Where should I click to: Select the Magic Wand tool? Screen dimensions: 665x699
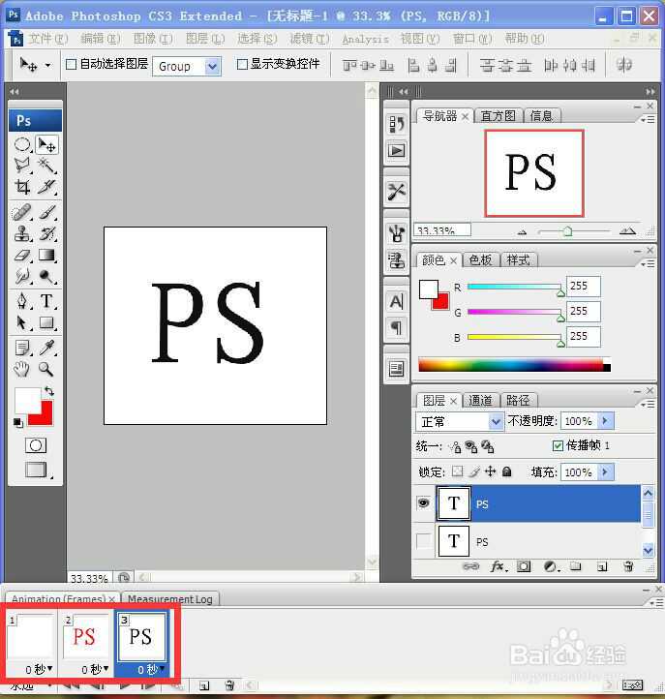tap(46, 166)
